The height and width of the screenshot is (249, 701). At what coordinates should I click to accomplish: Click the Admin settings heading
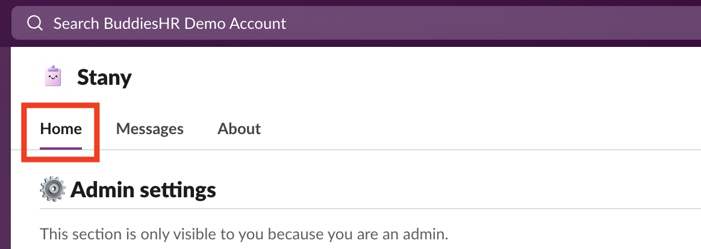pos(143,190)
